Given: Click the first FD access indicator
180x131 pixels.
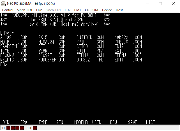Looking at the screenshot, I should coord(8,128).
